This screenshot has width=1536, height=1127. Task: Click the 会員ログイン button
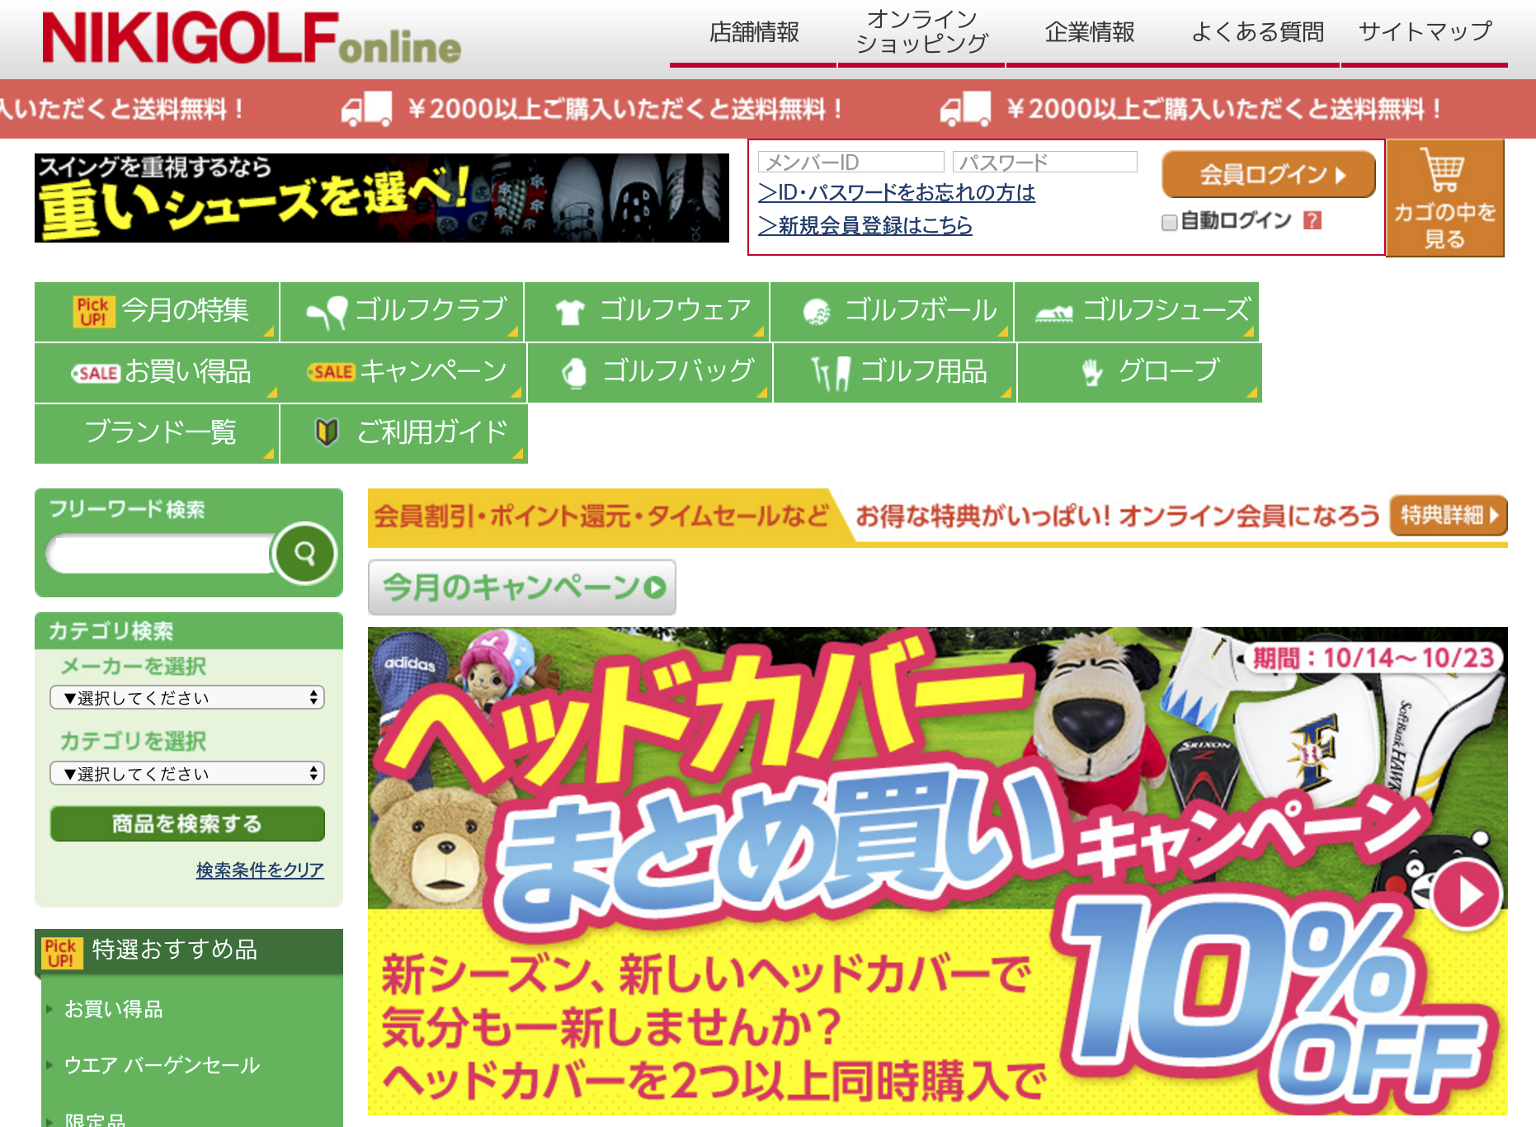1269,174
